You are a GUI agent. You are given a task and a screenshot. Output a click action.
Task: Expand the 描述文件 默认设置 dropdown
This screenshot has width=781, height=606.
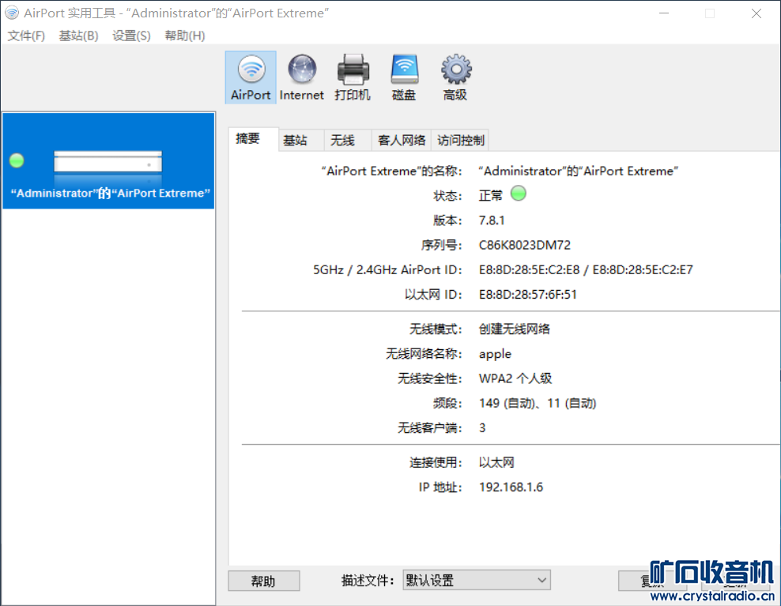(x=476, y=580)
